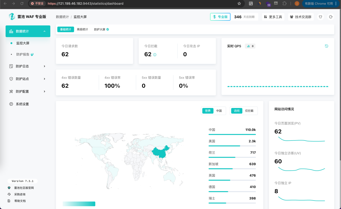Click the skin/theme shirt icon

point(320,17)
